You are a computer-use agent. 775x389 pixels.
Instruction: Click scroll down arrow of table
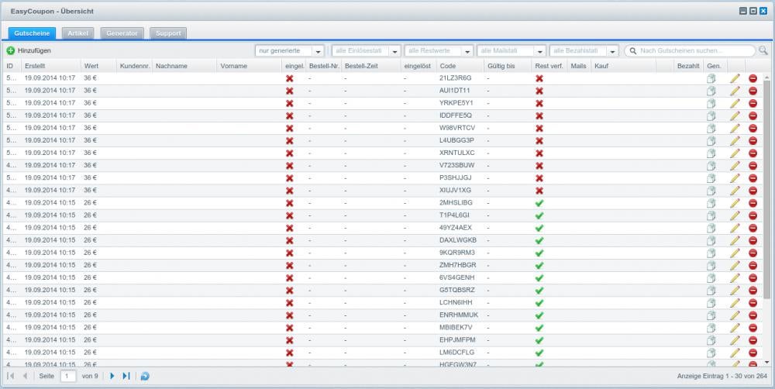[767, 363]
